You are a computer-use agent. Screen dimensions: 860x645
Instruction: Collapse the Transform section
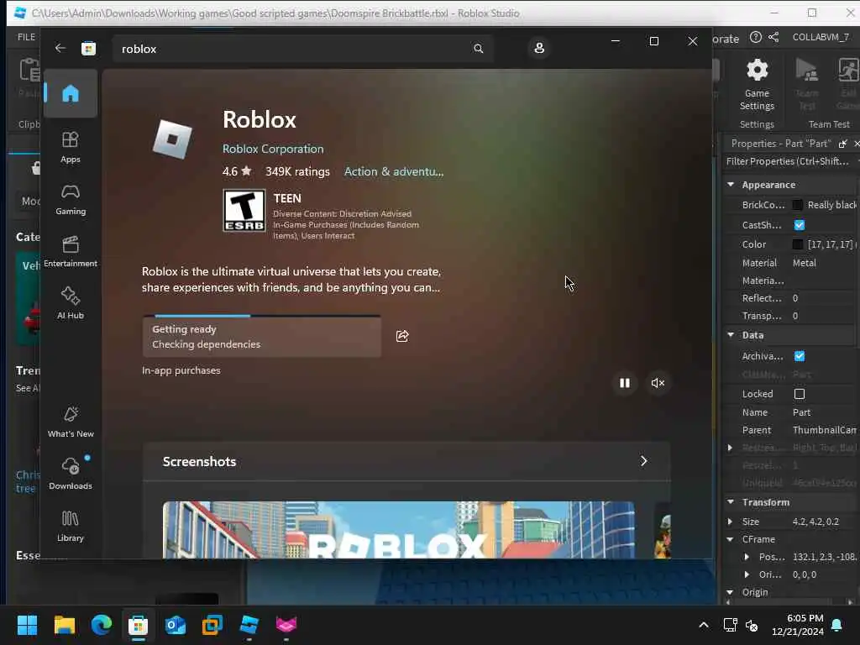731,502
